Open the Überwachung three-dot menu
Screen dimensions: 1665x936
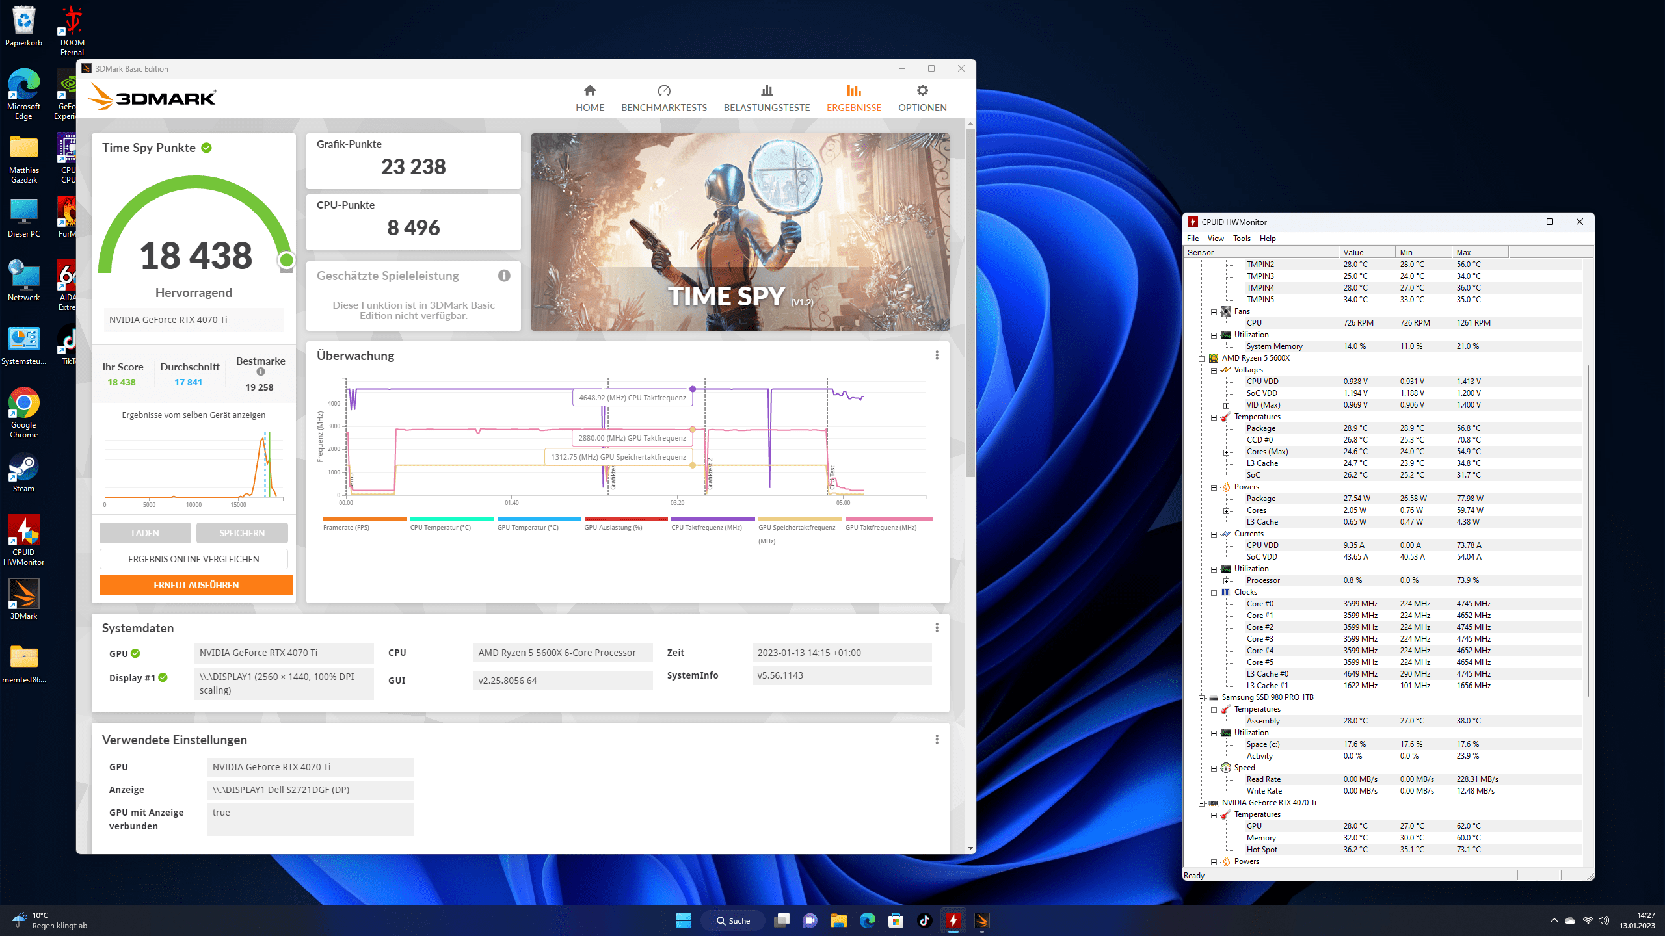point(937,355)
